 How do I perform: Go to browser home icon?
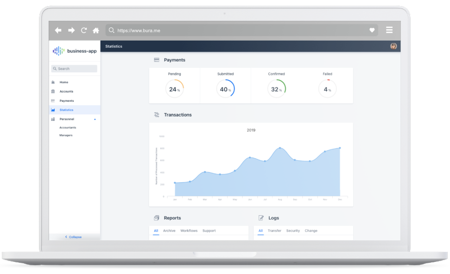pos(96,31)
